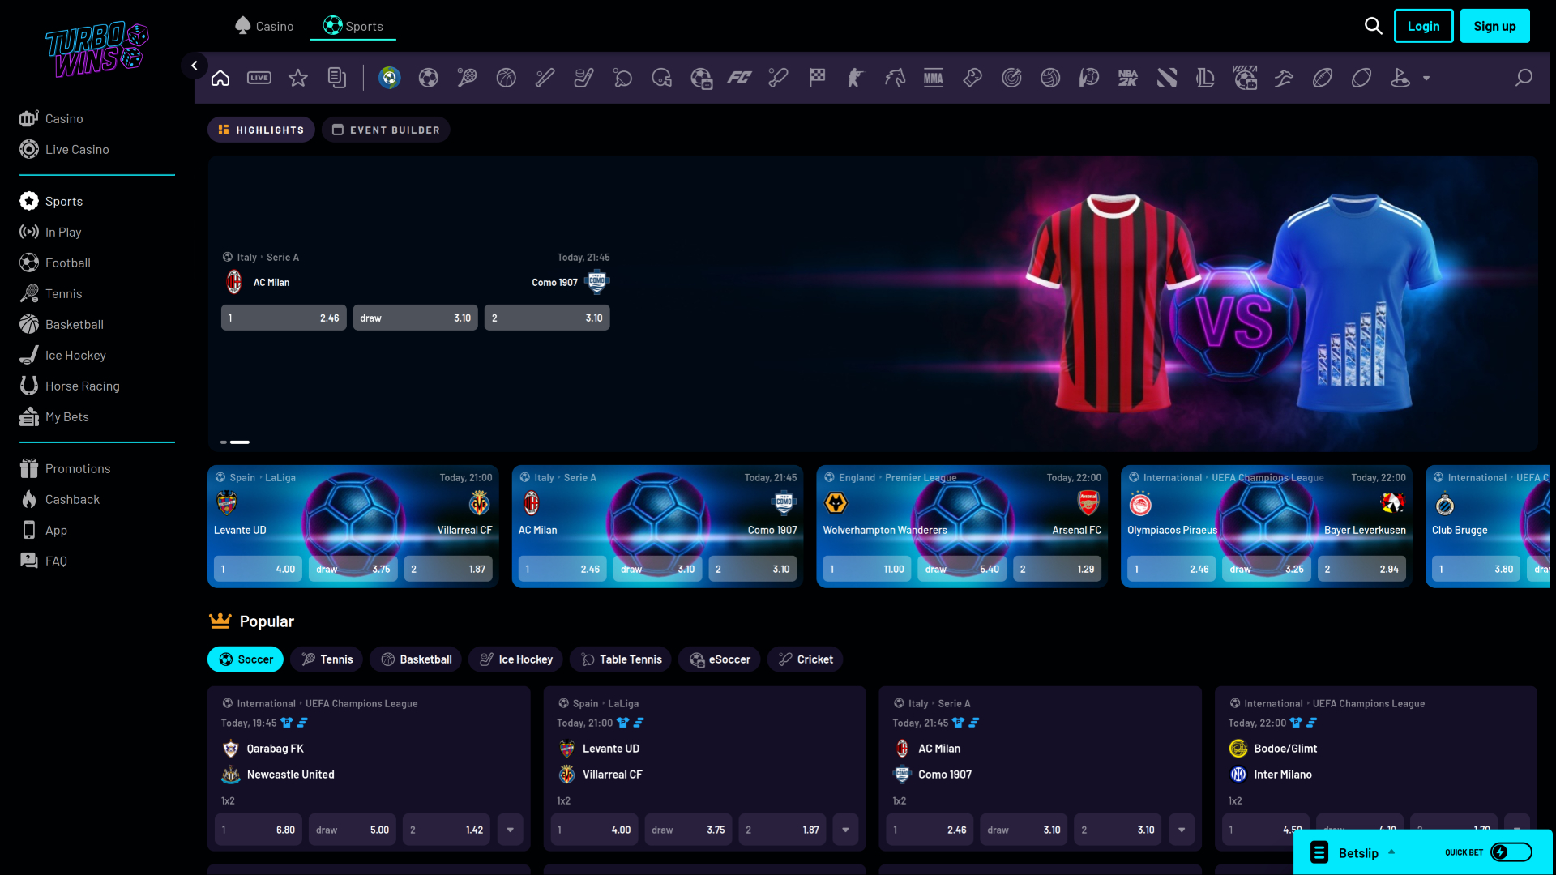Click the Sign up button
1556x875 pixels.
pos(1494,25)
